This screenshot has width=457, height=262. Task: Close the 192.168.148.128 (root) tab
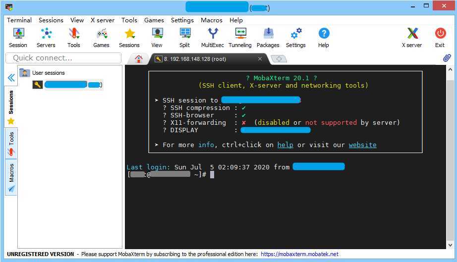click(260, 59)
